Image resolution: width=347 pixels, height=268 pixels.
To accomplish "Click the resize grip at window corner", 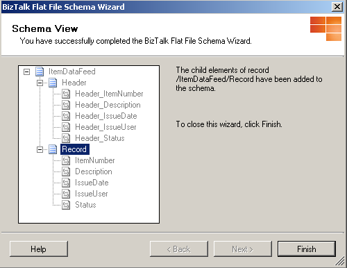I will coord(340,262).
